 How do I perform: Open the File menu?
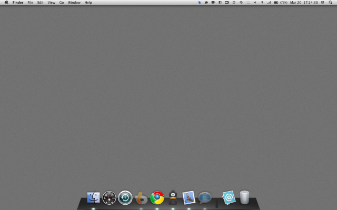[x=31, y=2]
